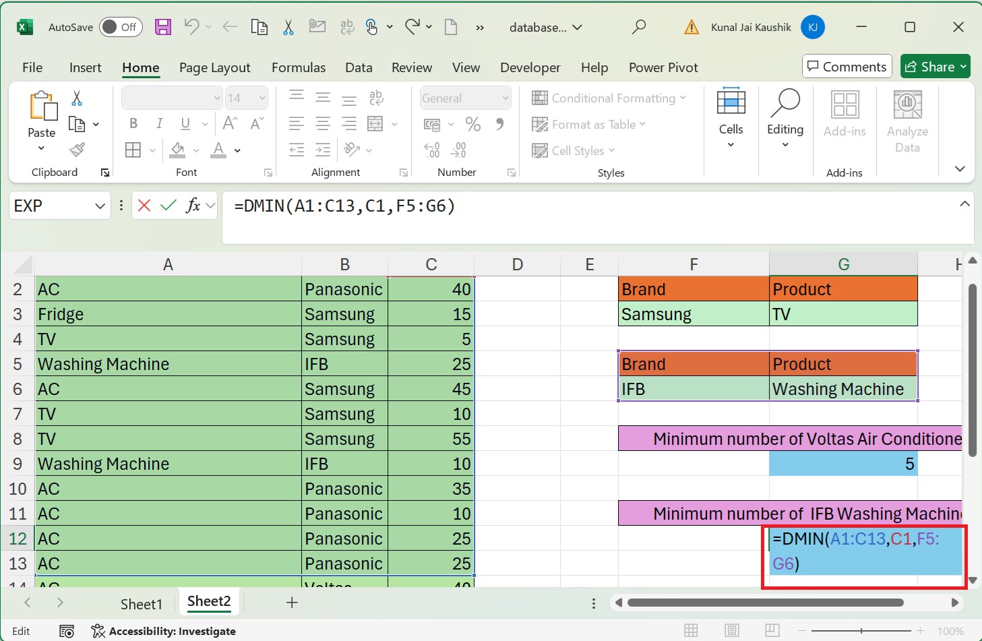Toggle Bold formatting
This screenshot has height=641, width=982.
[133, 123]
